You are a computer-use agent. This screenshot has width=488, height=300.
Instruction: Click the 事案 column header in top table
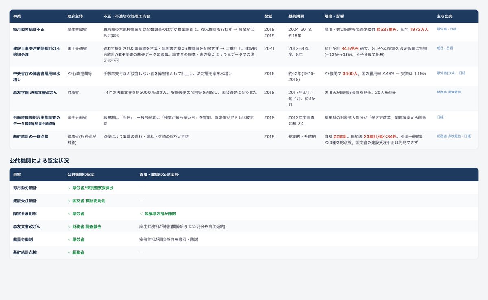[17, 16]
